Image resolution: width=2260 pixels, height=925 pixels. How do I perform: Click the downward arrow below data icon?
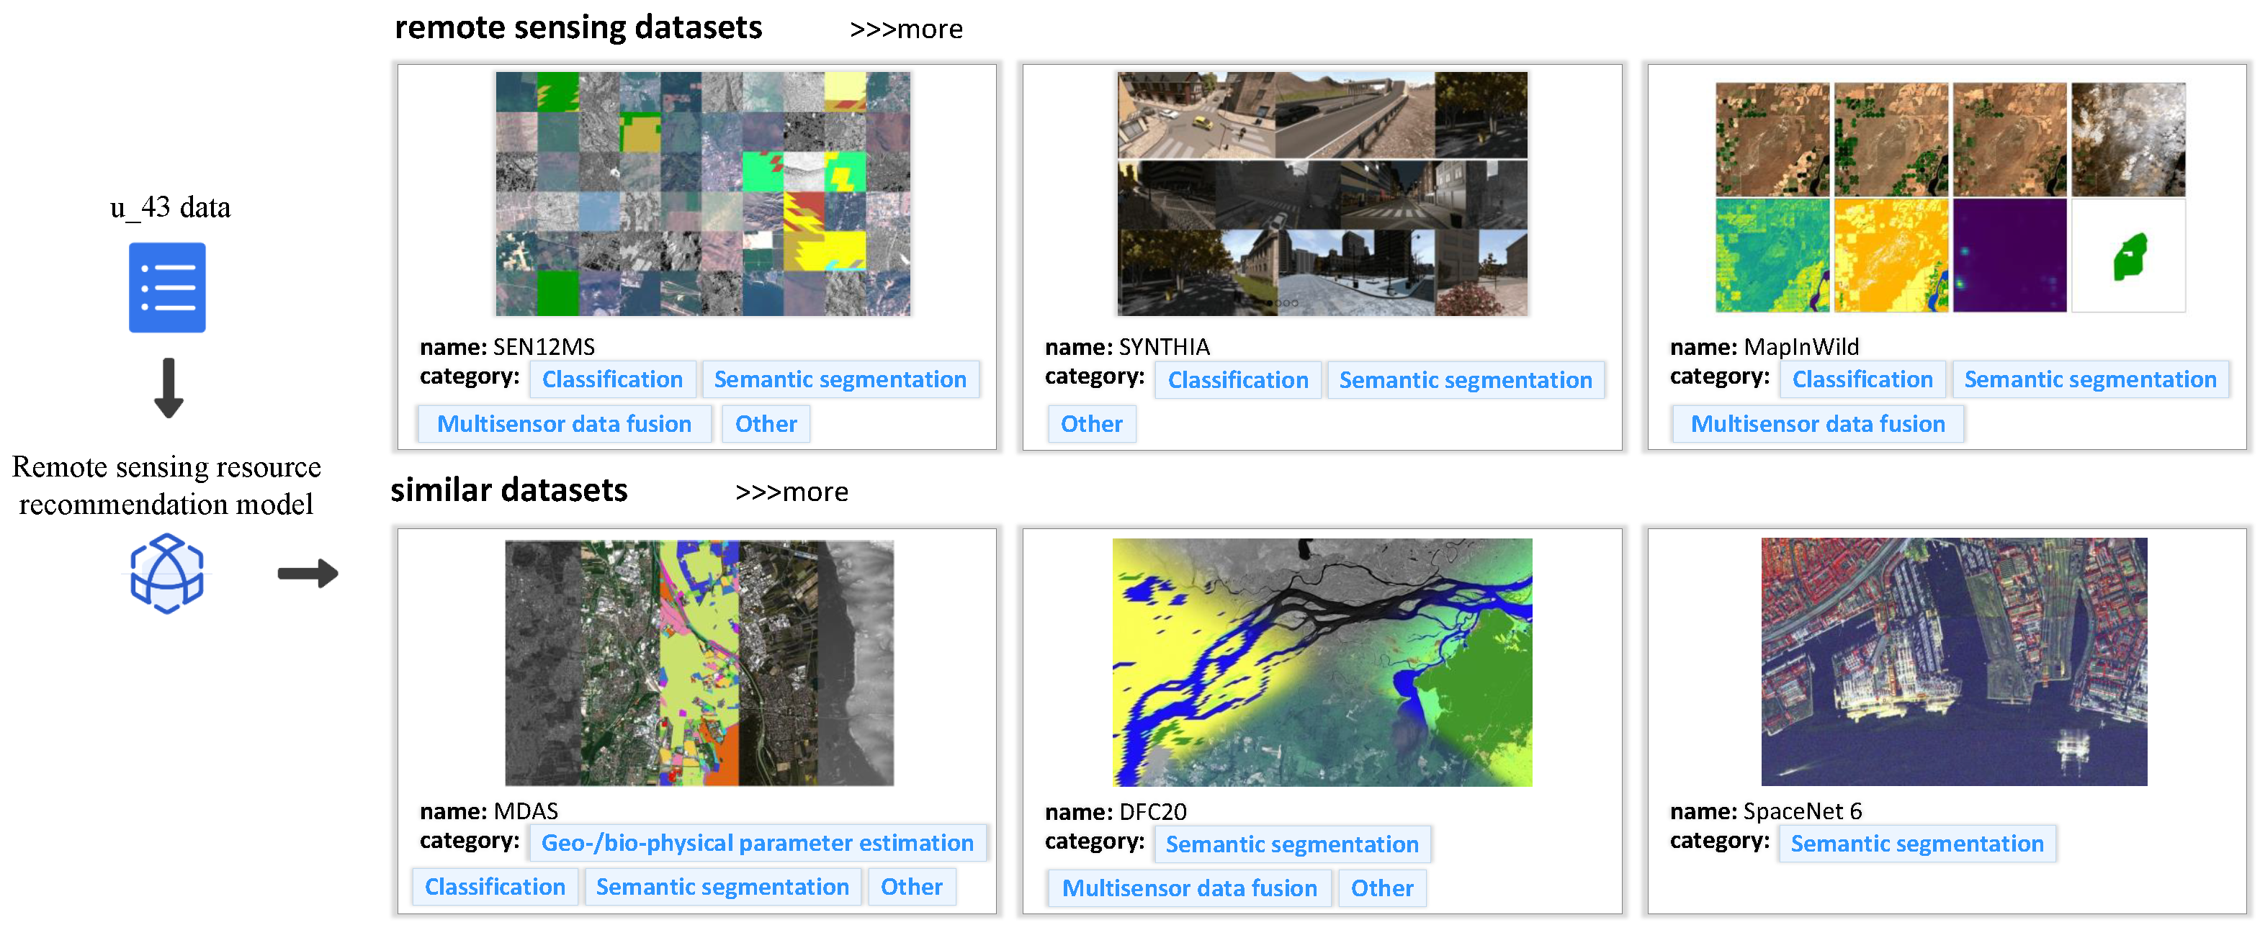click(169, 387)
